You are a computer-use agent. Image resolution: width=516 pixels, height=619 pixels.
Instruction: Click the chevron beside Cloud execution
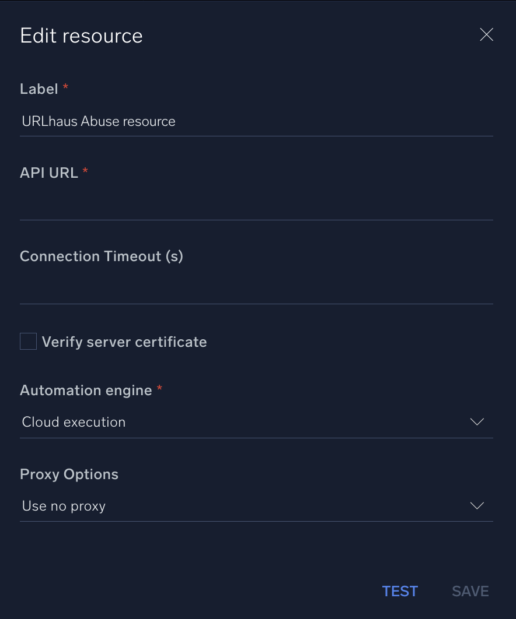477,421
